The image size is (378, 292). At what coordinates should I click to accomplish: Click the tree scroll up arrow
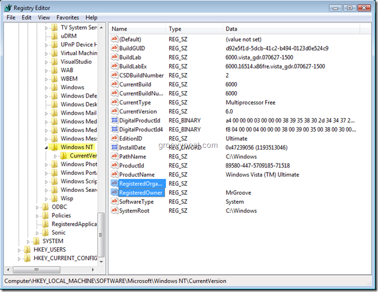point(101,28)
